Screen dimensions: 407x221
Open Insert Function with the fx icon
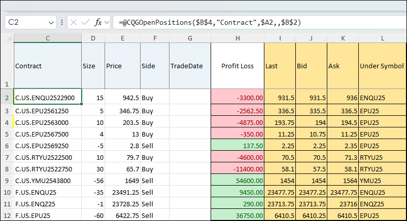[98, 23]
